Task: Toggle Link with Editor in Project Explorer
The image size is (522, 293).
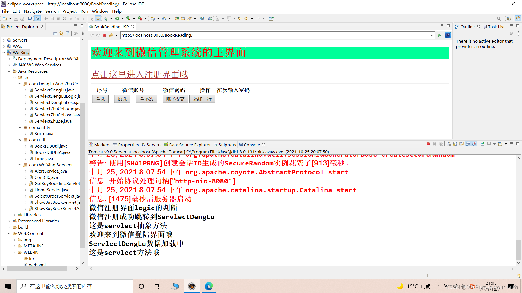Action: 61,33
